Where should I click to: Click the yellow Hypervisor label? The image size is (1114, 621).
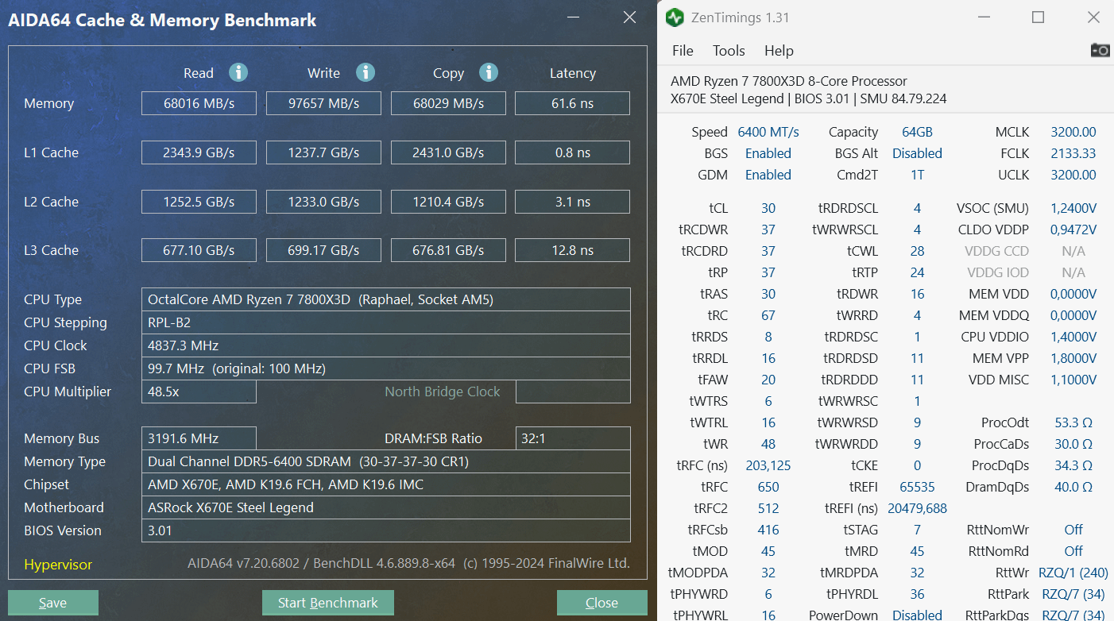58,565
